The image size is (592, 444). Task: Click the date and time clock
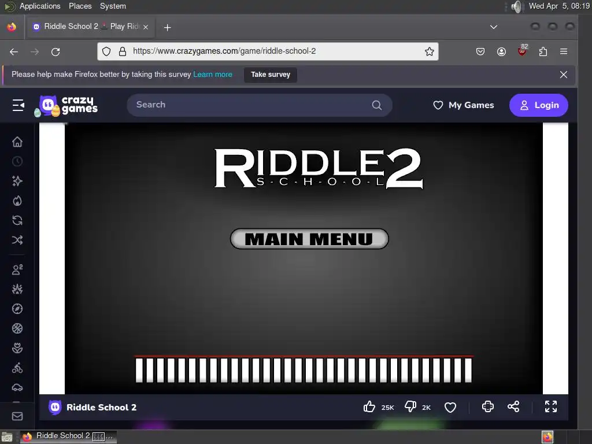pyautogui.click(x=559, y=6)
